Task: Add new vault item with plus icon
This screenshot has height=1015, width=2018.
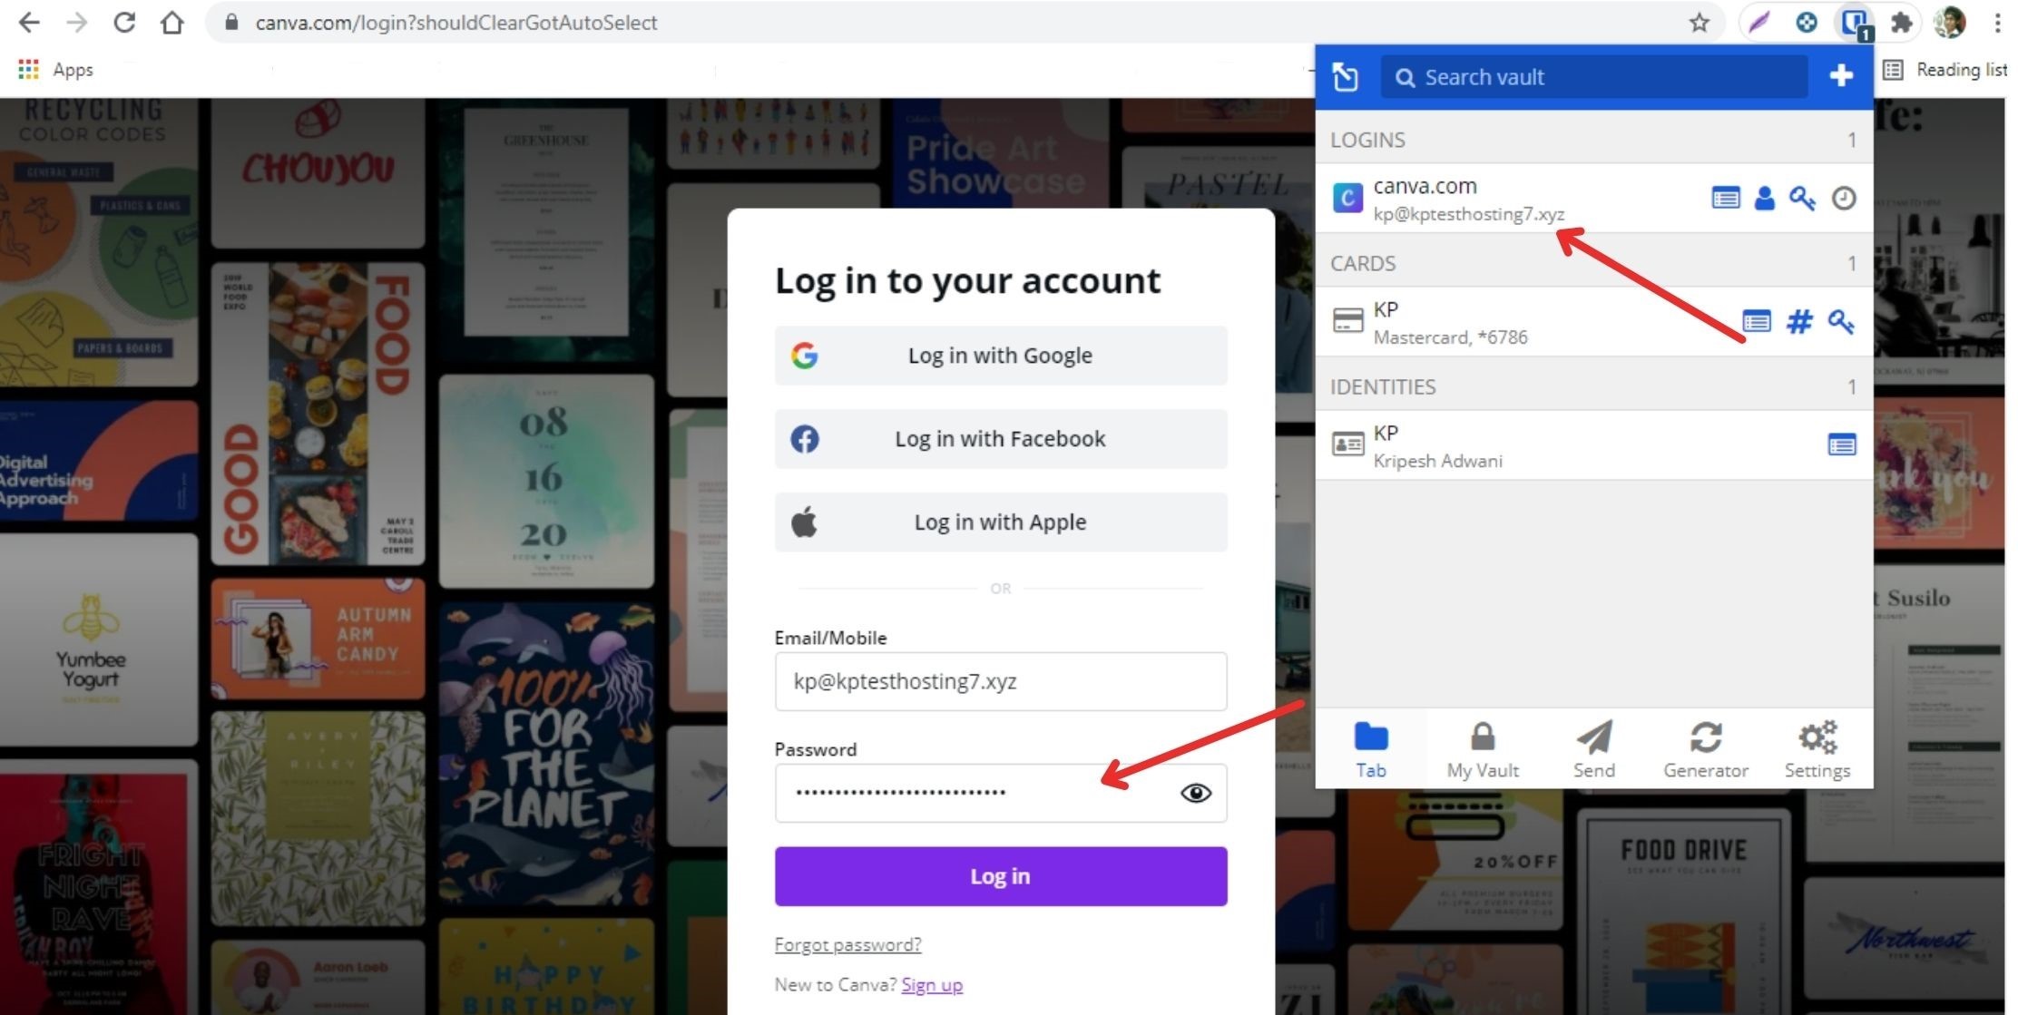Action: (1840, 76)
